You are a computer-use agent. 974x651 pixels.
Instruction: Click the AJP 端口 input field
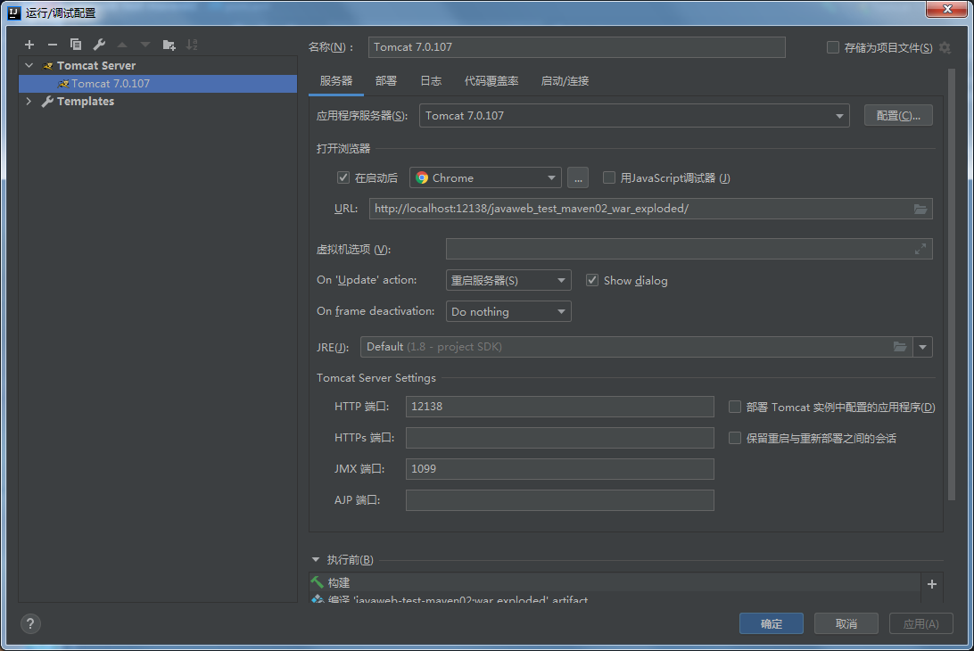559,500
